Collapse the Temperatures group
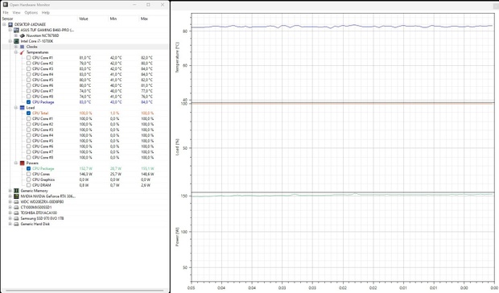 (16, 52)
